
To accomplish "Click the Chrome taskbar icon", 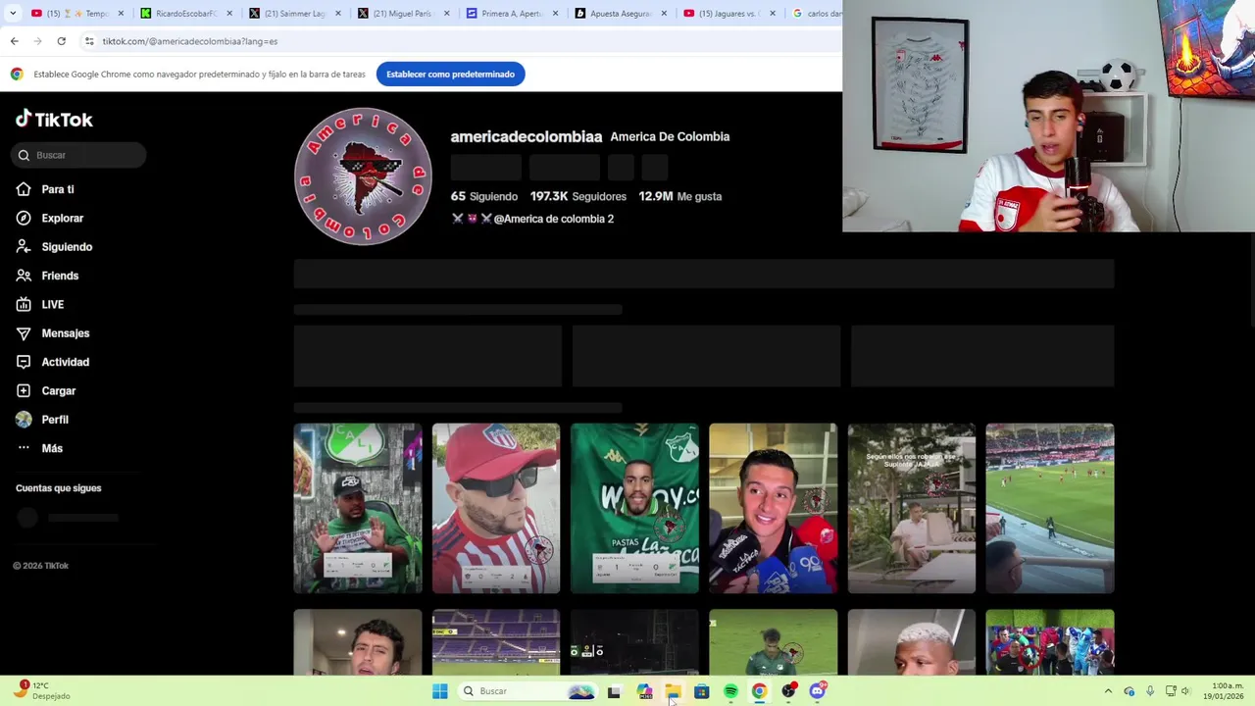I will (x=759, y=691).
